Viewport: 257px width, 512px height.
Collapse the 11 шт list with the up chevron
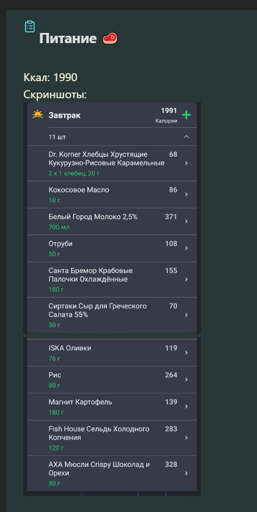(x=186, y=137)
